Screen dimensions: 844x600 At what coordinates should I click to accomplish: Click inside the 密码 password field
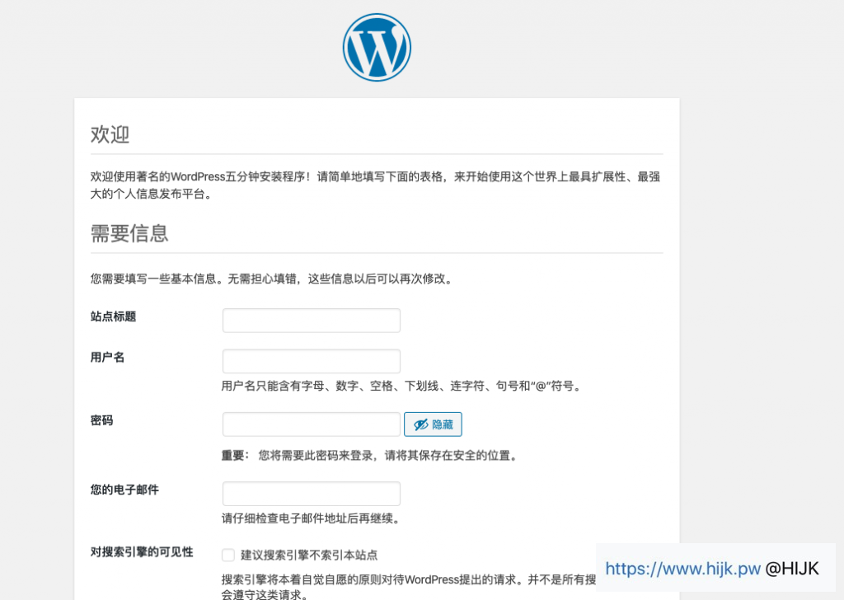click(x=311, y=424)
